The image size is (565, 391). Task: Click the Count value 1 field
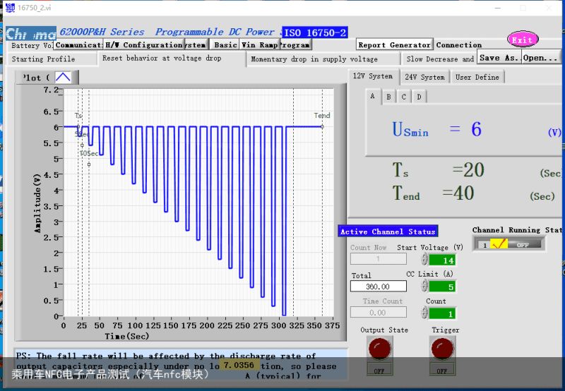coord(442,313)
